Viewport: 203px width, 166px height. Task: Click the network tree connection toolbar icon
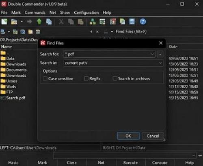tap(93, 21)
